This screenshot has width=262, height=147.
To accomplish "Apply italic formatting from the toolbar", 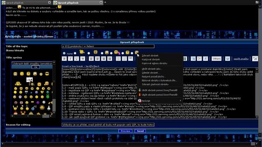I will click(x=70, y=59).
